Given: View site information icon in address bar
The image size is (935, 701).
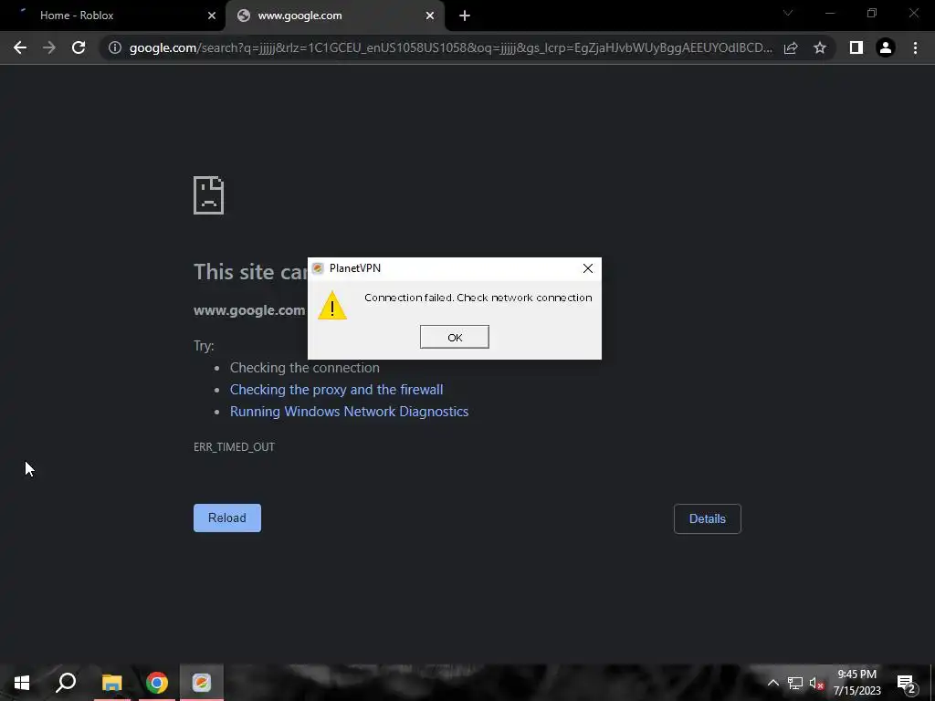Looking at the screenshot, I should pos(115,47).
